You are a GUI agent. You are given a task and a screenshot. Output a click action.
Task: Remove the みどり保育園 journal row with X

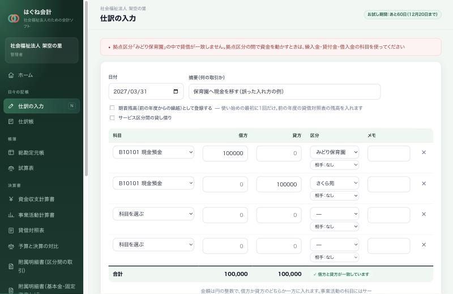click(424, 152)
